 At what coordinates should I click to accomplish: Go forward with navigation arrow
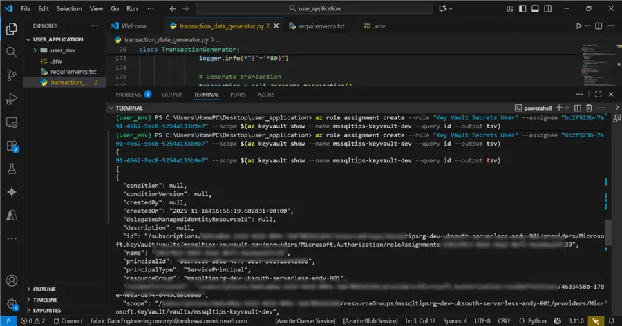186,8
